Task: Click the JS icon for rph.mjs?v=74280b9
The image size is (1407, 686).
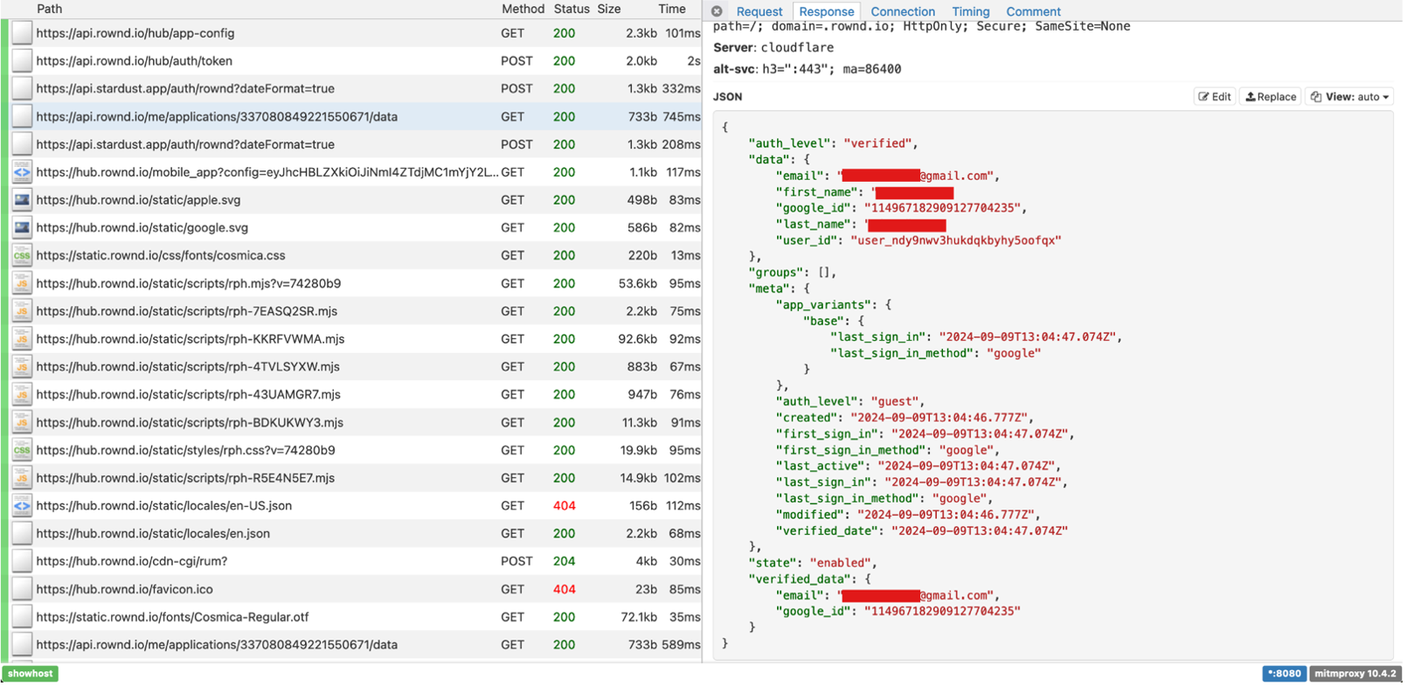Action: tap(22, 284)
